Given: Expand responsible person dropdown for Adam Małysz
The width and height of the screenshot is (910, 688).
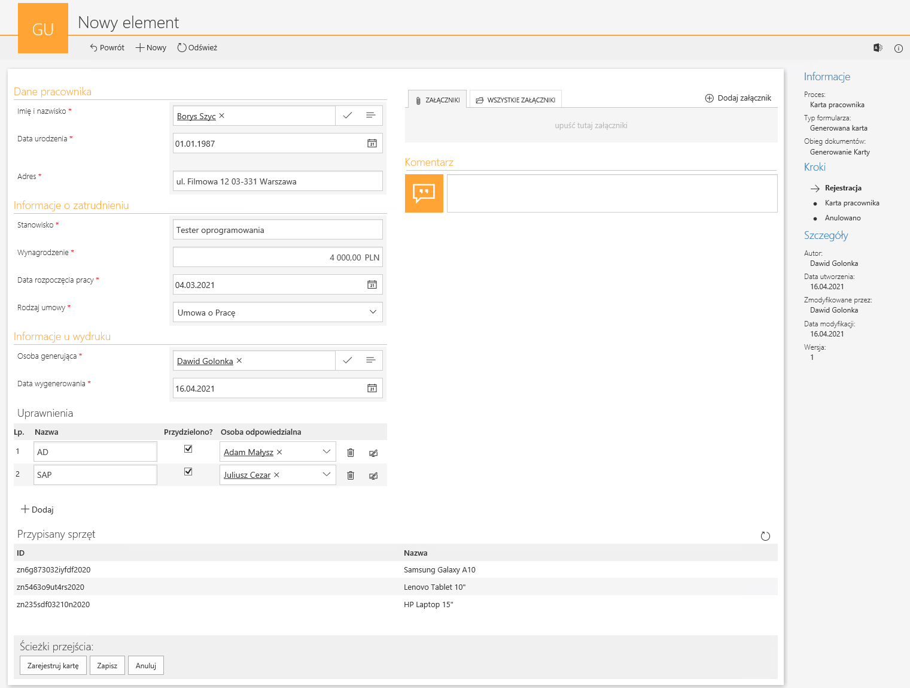Looking at the screenshot, I should 327,451.
